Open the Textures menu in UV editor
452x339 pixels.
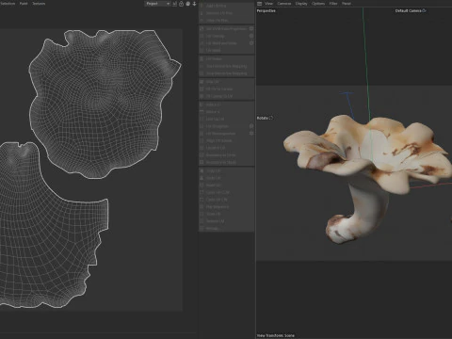tap(39, 4)
